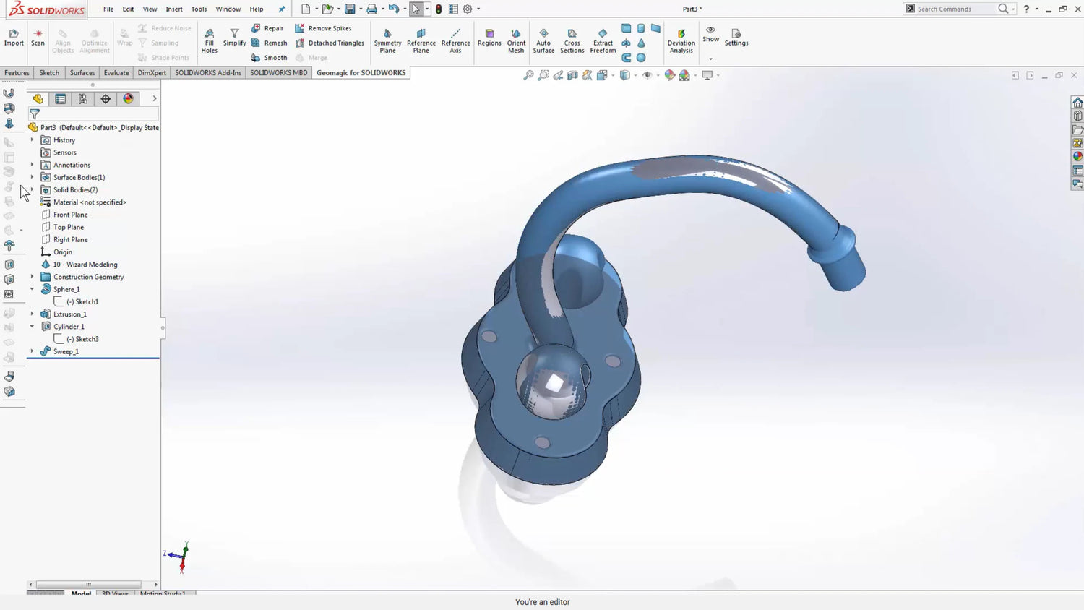
Task: Switch to the DisplayManager tab icon
Action: click(x=129, y=99)
